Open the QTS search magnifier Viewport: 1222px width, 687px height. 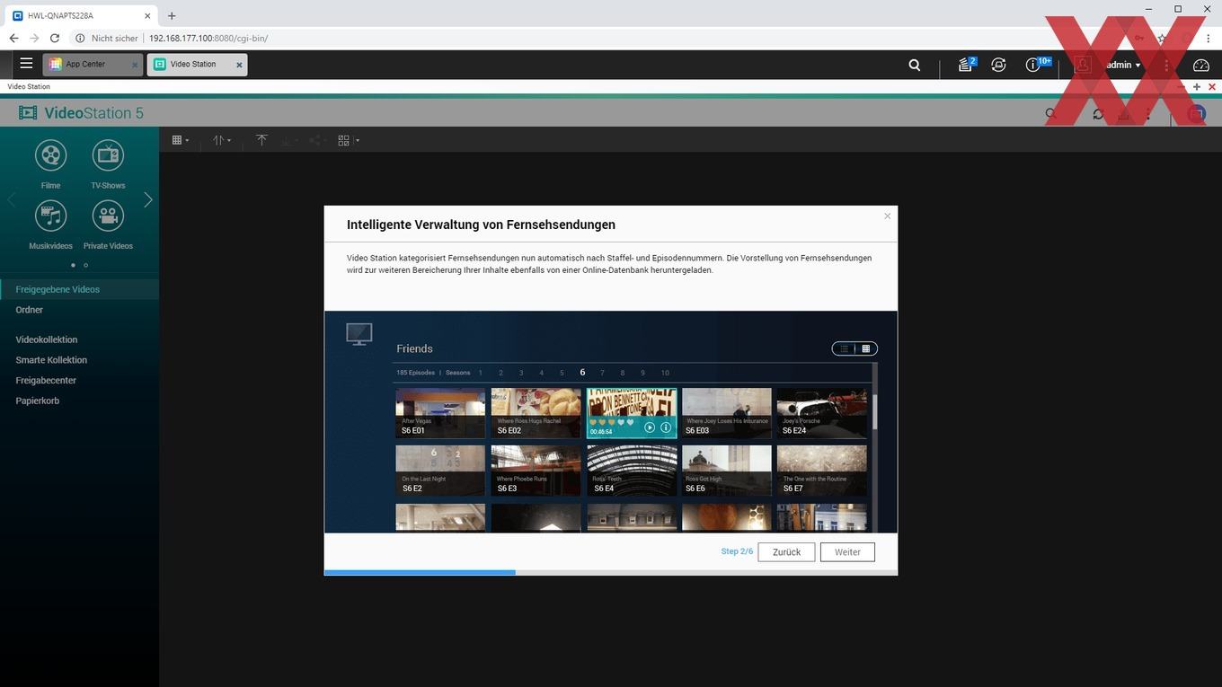915,65
